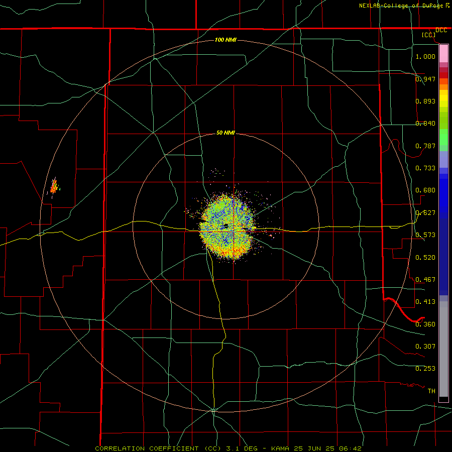This screenshot has width=452, height=452.
Task: Click the 0.467 scale value
Action: (x=425, y=279)
